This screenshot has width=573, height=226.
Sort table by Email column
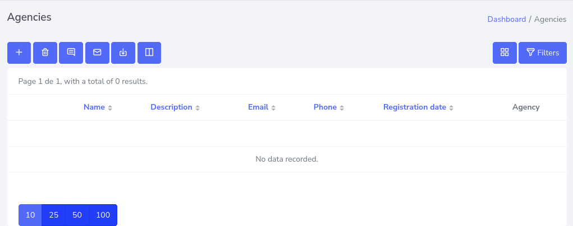262,107
